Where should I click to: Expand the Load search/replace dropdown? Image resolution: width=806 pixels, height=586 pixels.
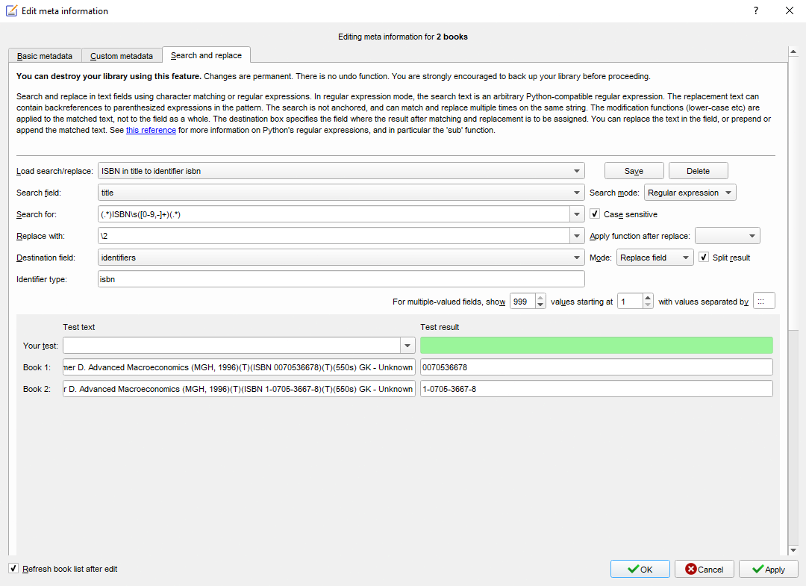point(576,171)
